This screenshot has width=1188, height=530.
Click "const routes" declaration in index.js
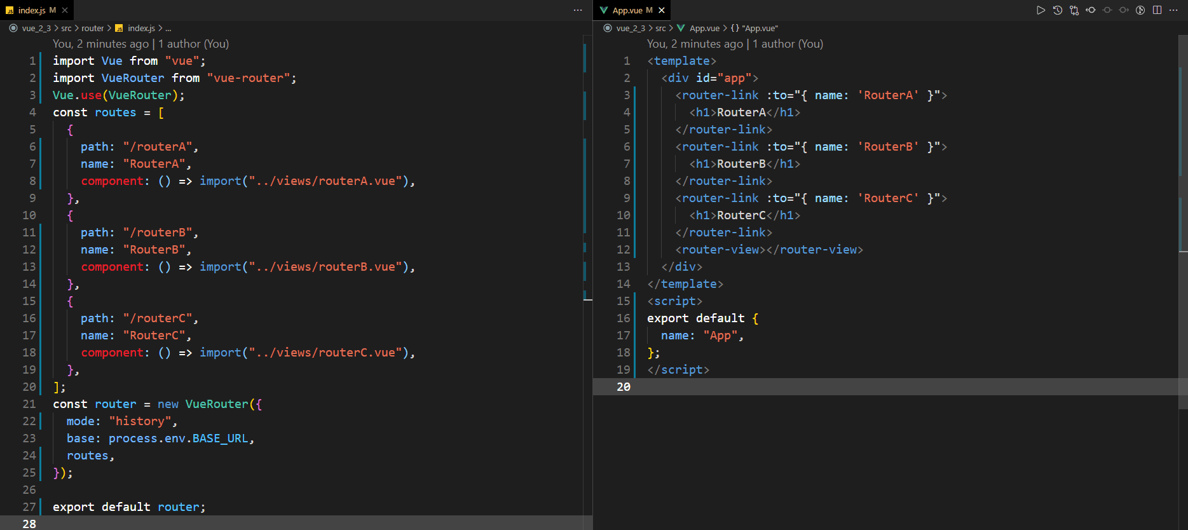click(x=94, y=112)
